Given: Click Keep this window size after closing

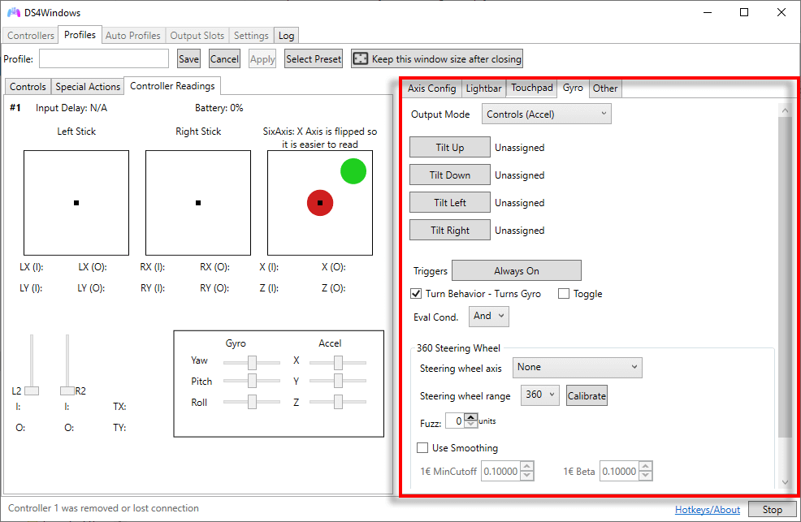Looking at the screenshot, I should [437, 58].
